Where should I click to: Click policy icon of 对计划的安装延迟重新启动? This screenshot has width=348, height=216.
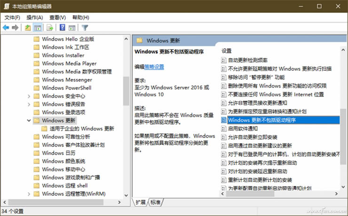pyautogui.click(x=224, y=171)
